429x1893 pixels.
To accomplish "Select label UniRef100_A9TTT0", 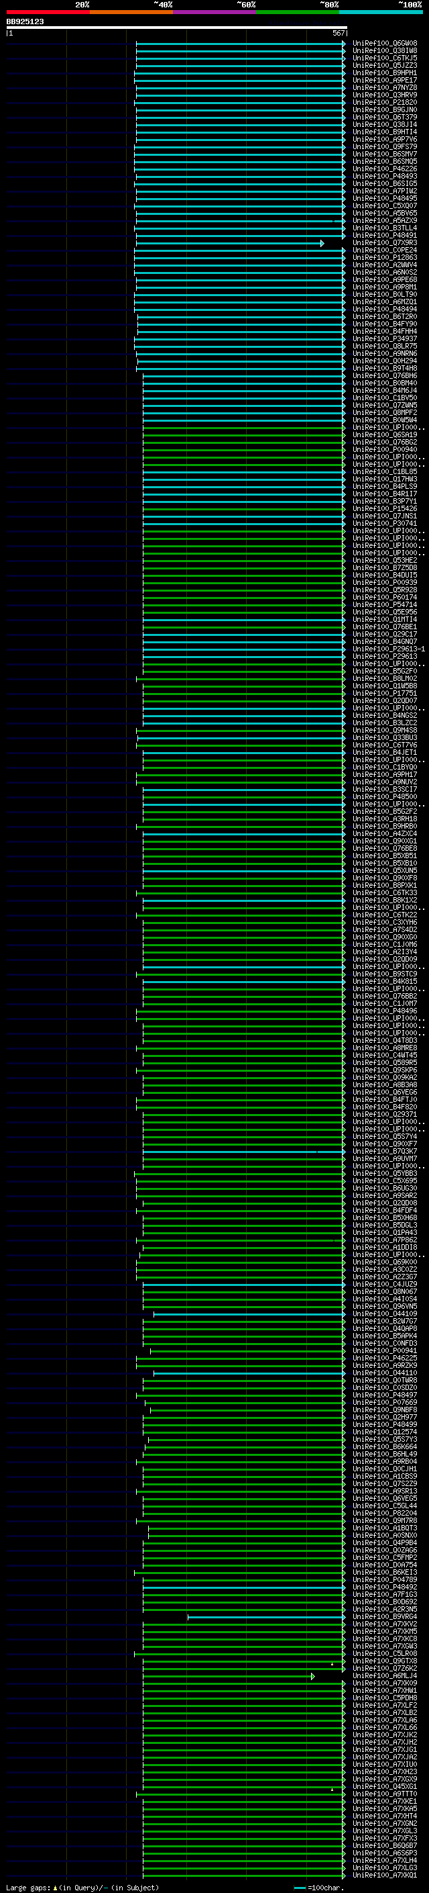I will coord(385,1794).
